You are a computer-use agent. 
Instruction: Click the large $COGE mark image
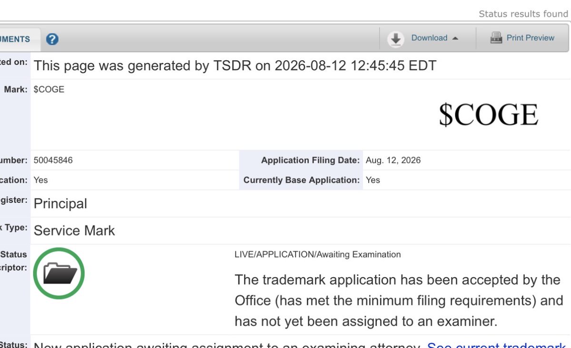coord(488,115)
